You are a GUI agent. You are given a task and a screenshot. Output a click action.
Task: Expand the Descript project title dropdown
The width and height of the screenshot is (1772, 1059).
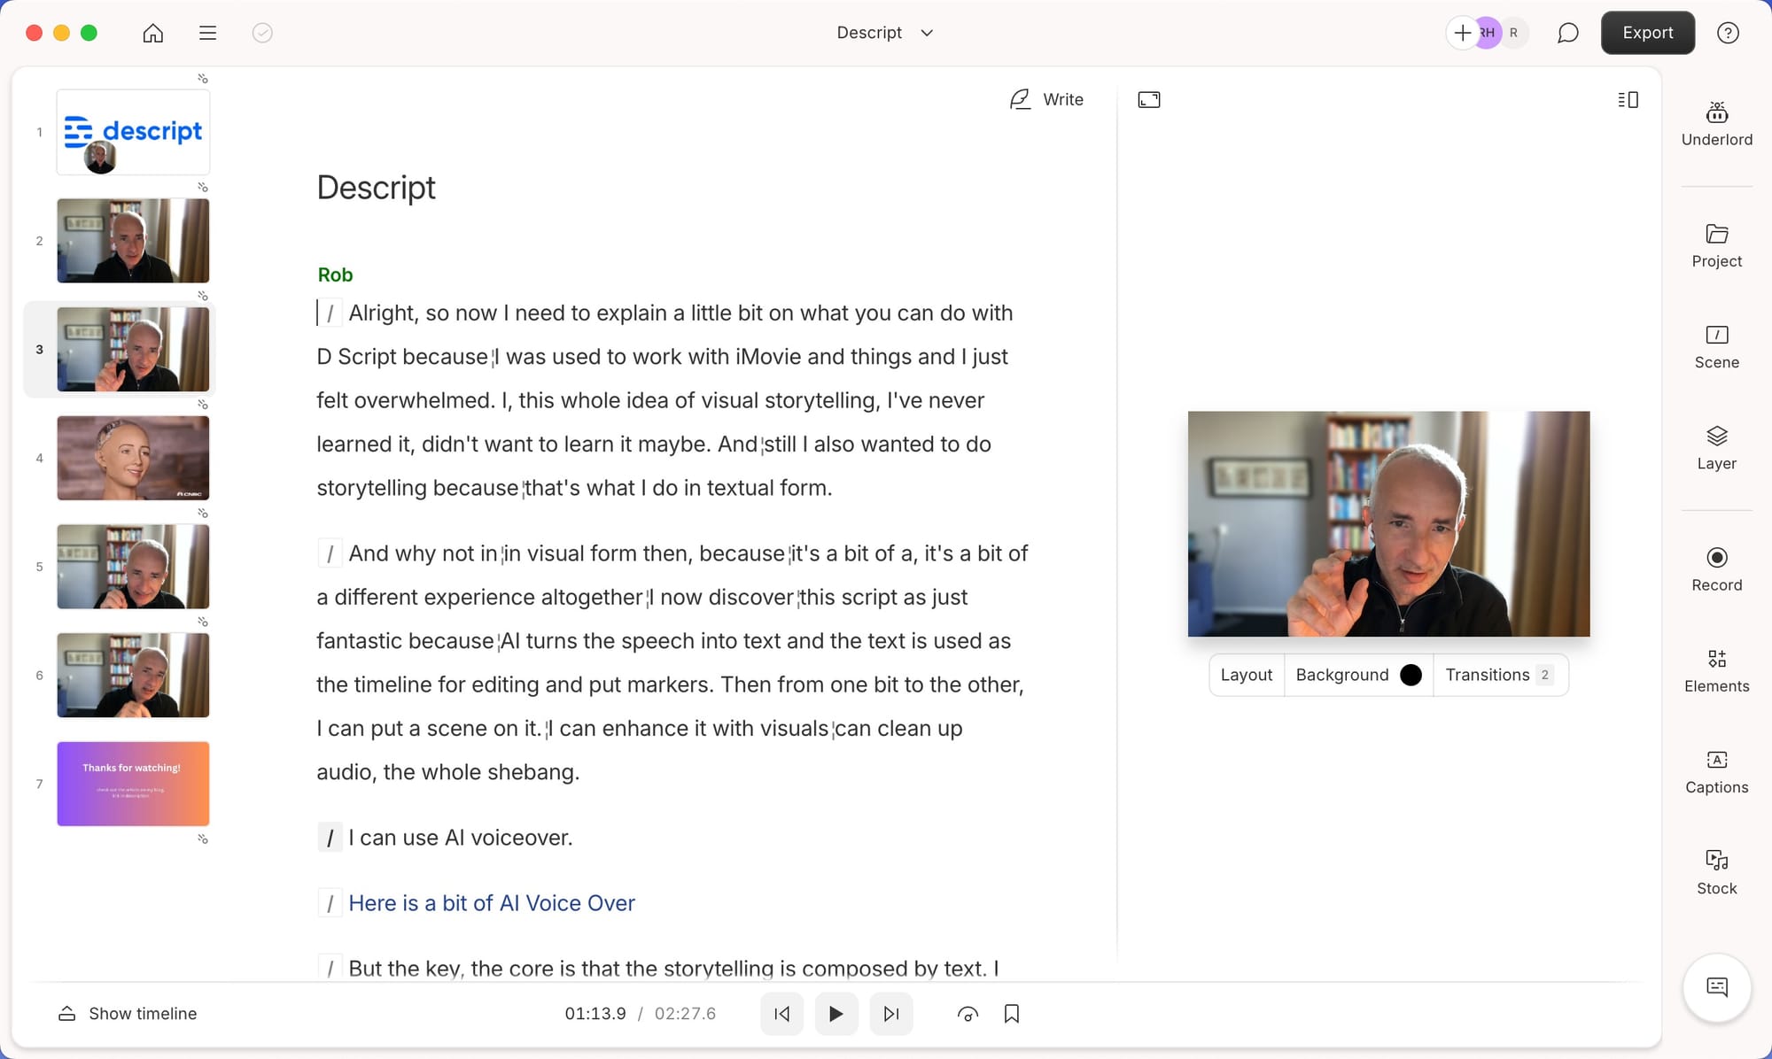click(x=927, y=33)
